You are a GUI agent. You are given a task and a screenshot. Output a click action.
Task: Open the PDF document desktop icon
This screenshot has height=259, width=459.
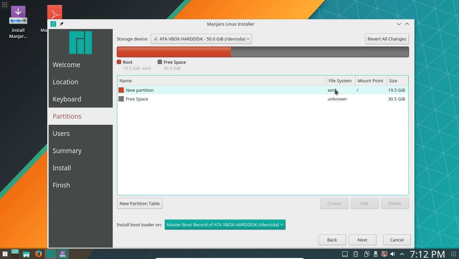[x=54, y=12]
